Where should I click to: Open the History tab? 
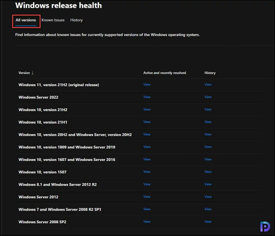[x=77, y=20]
